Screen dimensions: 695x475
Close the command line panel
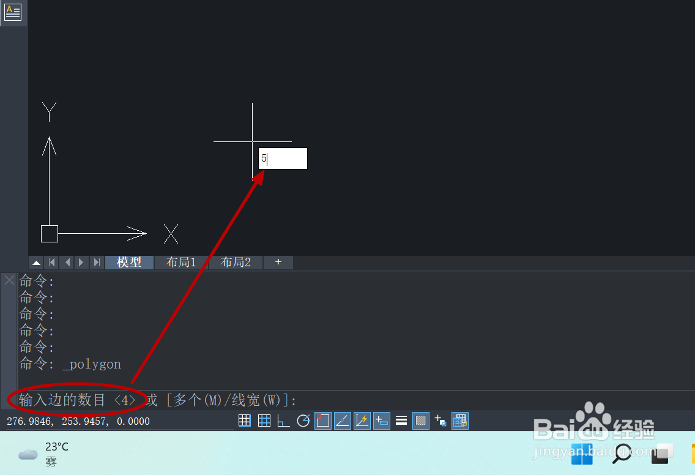point(9,280)
